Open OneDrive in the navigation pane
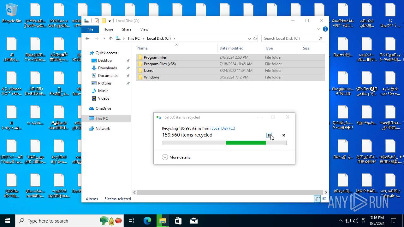 coord(103,108)
